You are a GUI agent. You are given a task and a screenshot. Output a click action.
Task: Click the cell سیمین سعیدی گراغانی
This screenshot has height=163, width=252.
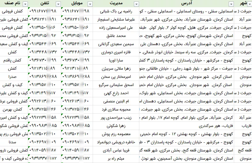pyautogui.click(x=116, y=44)
